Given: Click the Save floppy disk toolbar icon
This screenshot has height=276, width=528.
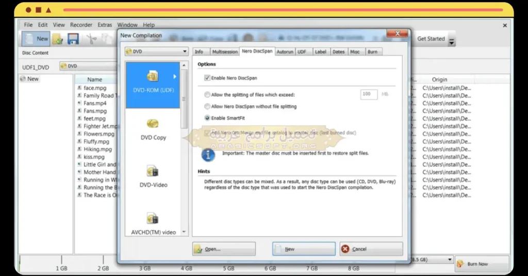Looking at the screenshot, I should pyautogui.click(x=73, y=39).
